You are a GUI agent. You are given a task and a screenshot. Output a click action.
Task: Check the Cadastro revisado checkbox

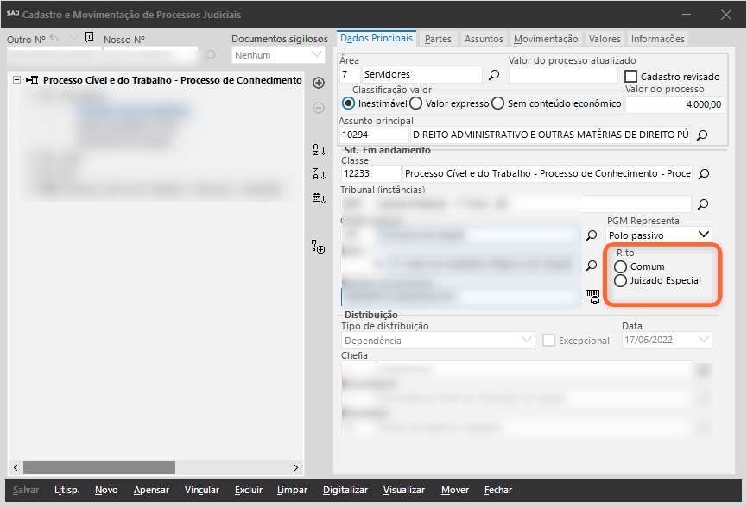tap(631, 76)
